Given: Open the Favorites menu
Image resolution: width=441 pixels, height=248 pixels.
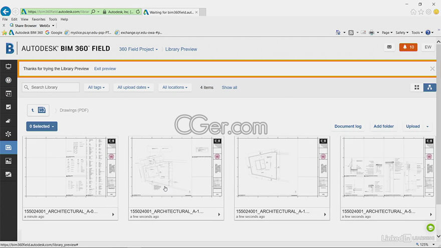Looking at the screenshot, I should (x=39, y=20).
